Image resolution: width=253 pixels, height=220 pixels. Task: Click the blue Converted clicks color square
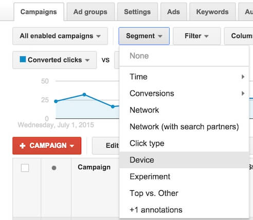23,59
